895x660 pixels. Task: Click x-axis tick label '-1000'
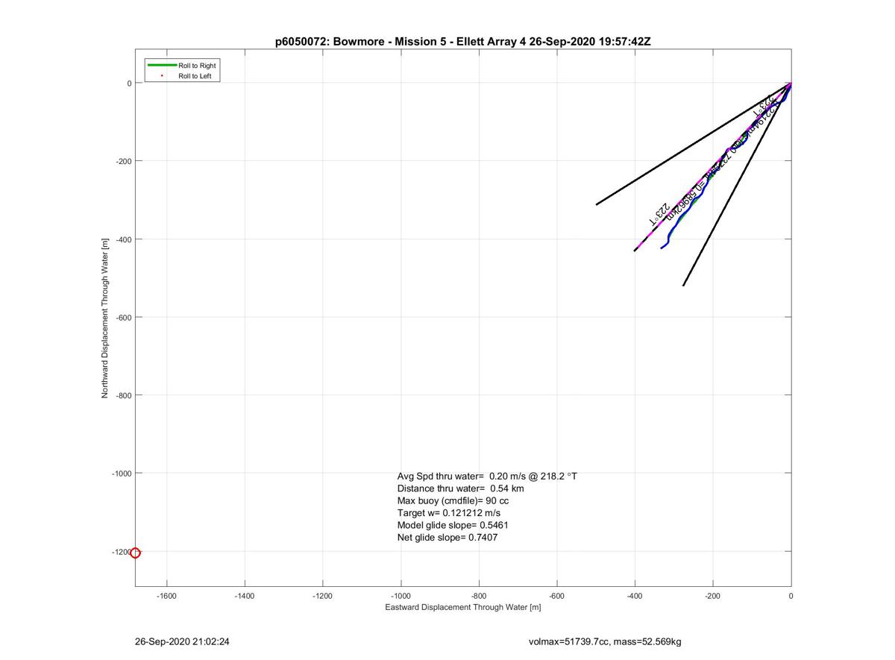click(401, 597)
